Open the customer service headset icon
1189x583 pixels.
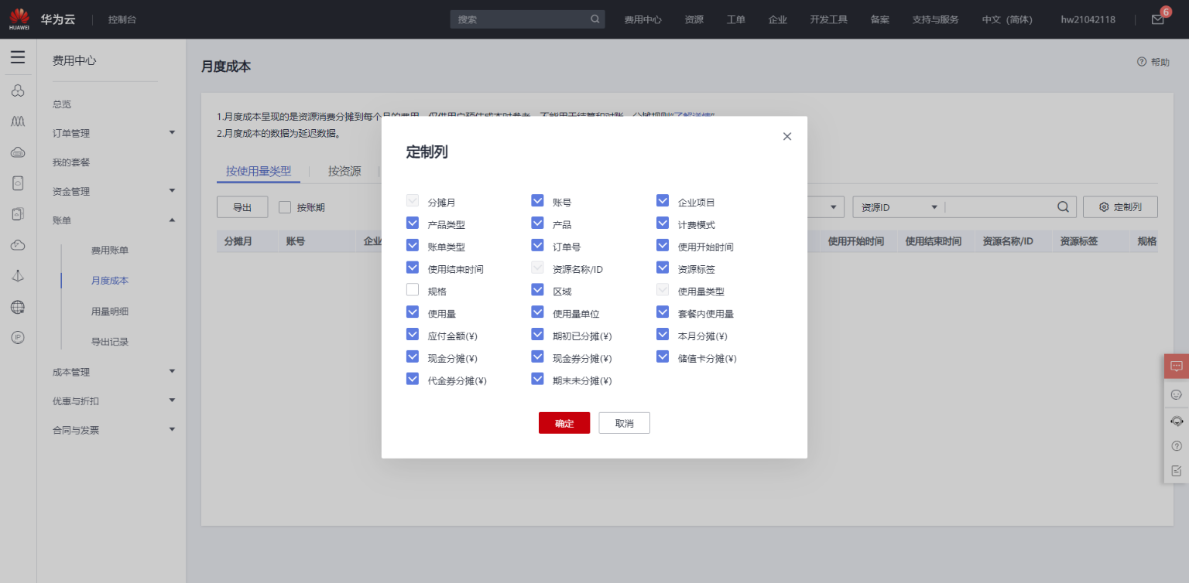click(1177, 421)
